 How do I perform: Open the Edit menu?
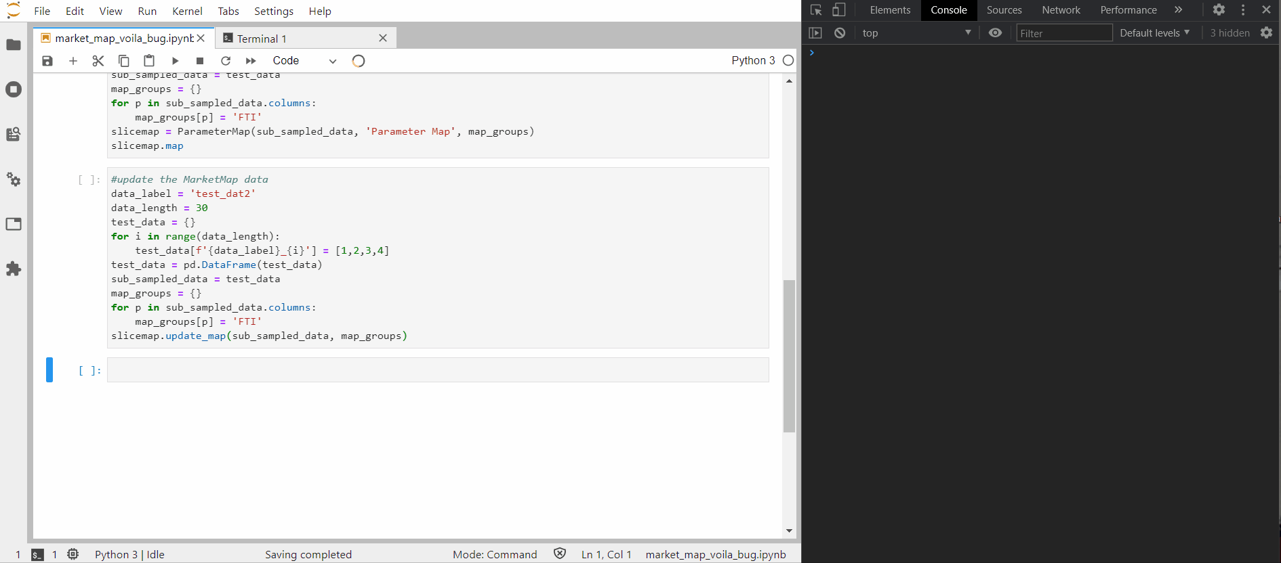coord(75,11)
